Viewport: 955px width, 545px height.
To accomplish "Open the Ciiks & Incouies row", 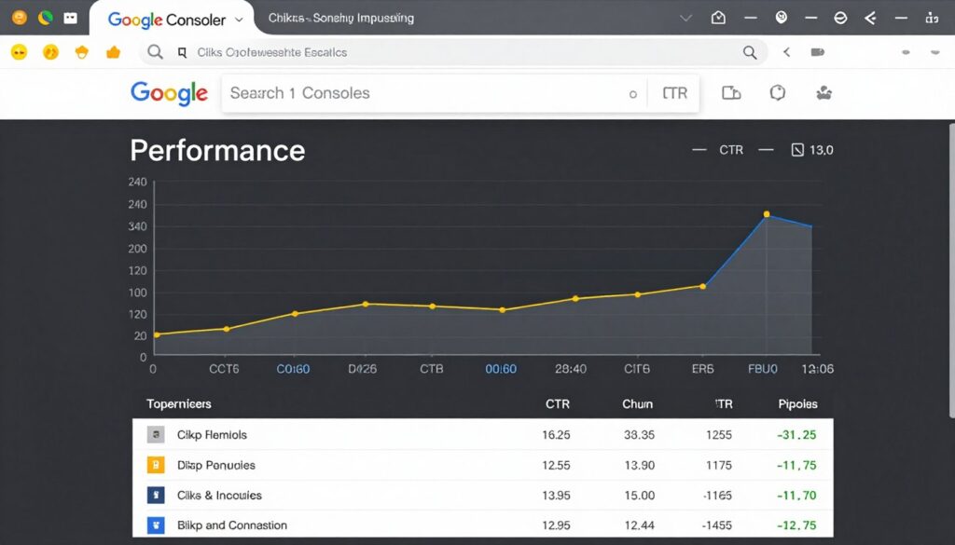I will point(482,495).
